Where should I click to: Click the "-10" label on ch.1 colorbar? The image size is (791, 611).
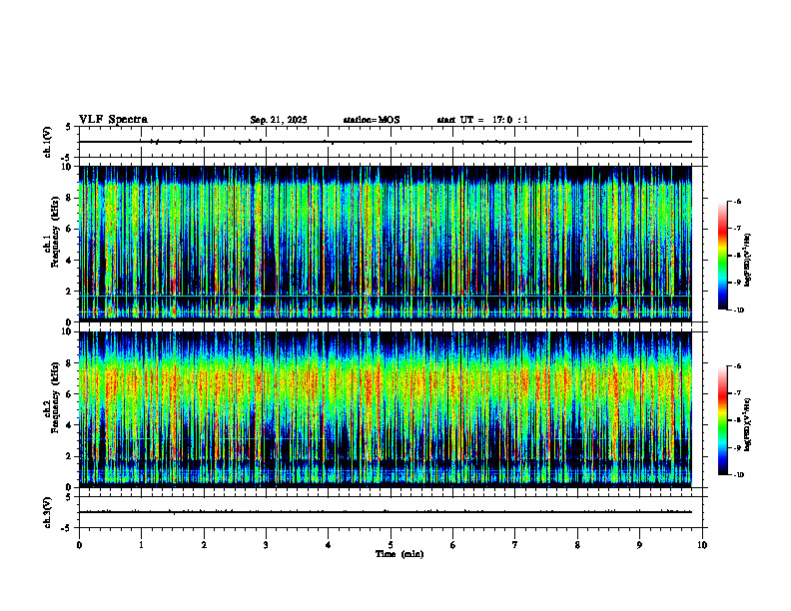(x=738, y=310)
